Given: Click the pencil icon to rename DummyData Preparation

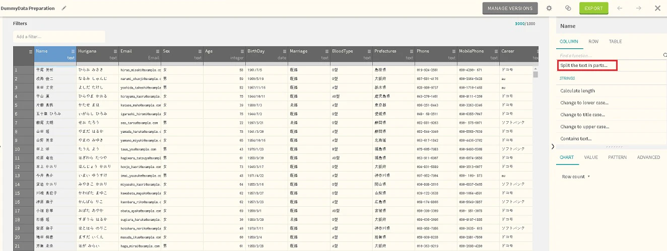Looking at the screenshot, I should tap(63, 8).
